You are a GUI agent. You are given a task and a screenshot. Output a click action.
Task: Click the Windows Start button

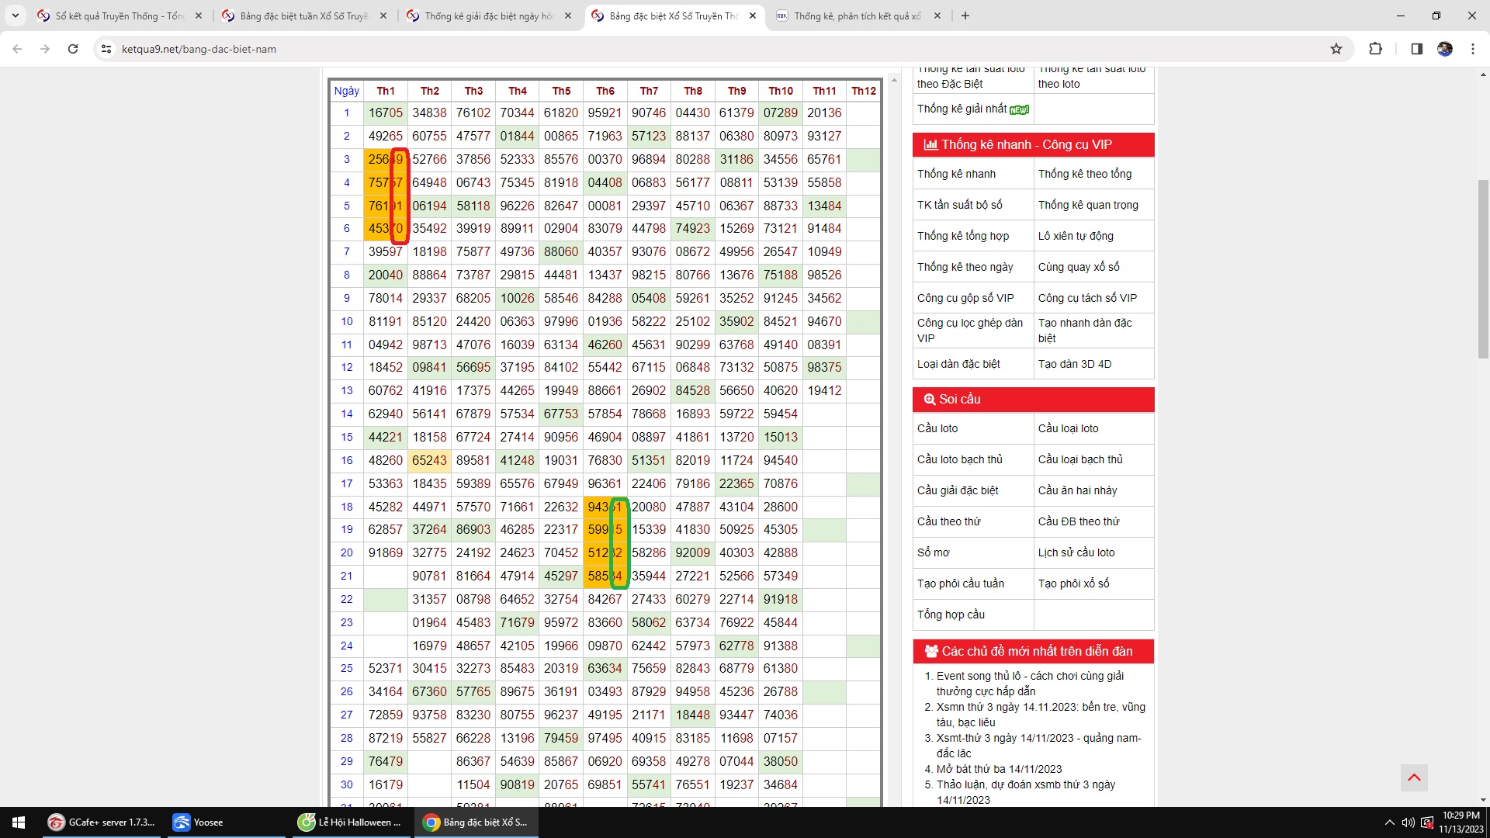tap(19, 822)
